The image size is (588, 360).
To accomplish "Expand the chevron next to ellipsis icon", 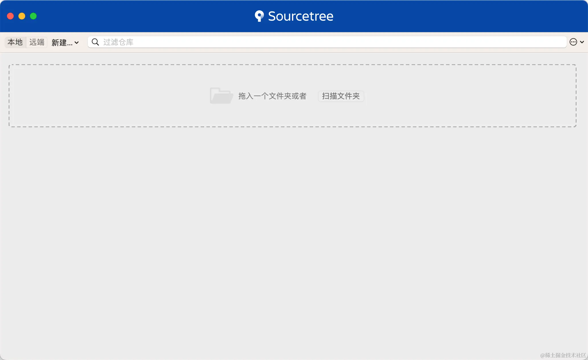I will (x=582, y=42).
